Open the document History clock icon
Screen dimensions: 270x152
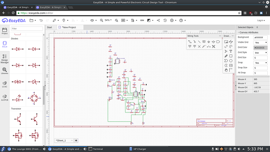[x=165, y=20]
